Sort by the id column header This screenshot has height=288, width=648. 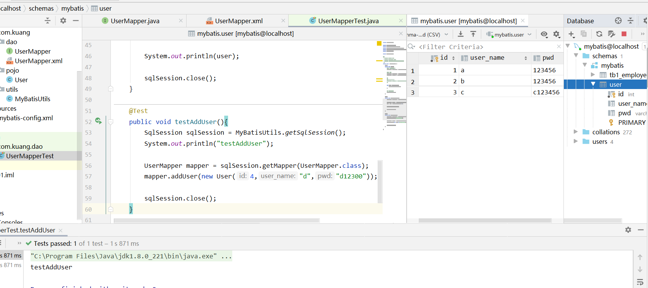439,58
